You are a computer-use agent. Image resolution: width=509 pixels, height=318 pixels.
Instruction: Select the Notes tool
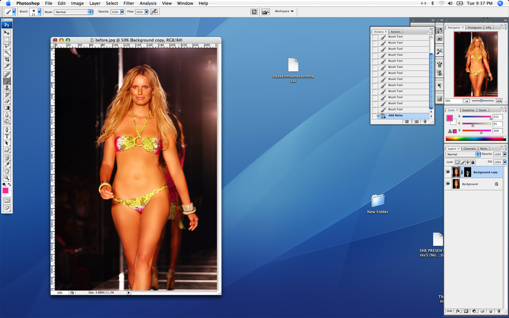point(7,158)
